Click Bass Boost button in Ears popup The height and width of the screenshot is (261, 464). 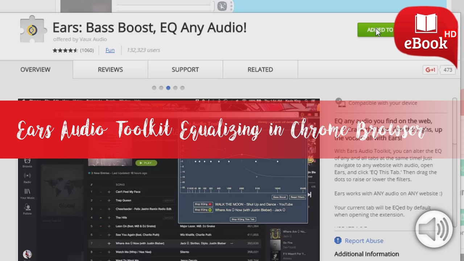pos(279,197)
